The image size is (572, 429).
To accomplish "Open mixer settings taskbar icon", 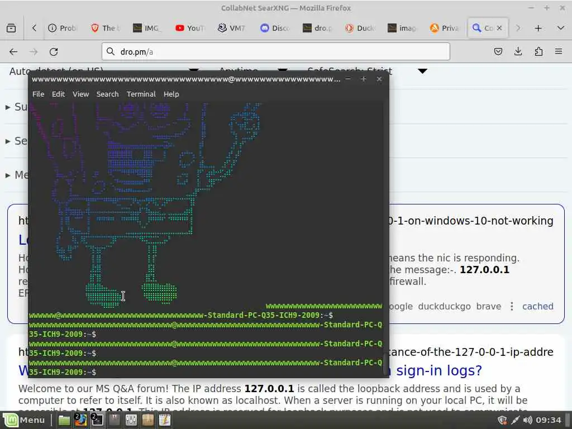I will 131,420.
